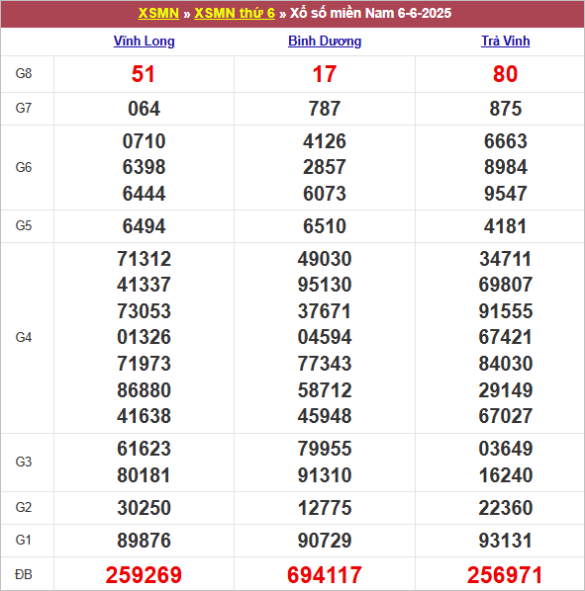The image size is (585, 591).
Task: Click the G4 number 45948
Action: point(325,416)
